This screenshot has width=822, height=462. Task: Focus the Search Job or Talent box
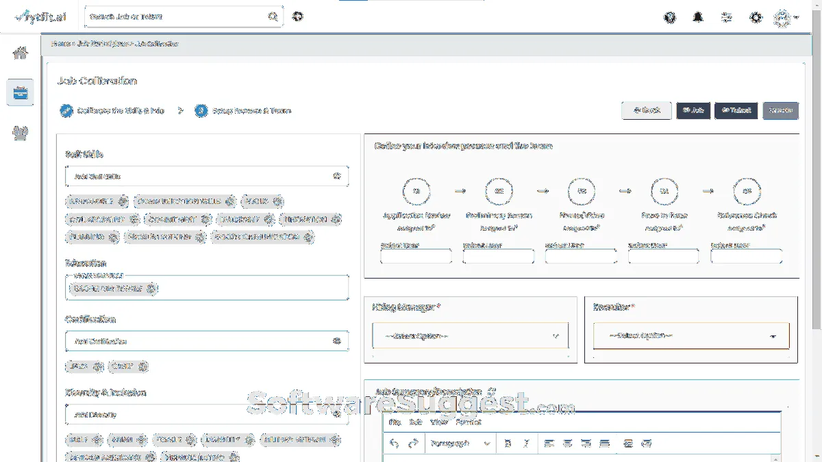coord(175,16)
